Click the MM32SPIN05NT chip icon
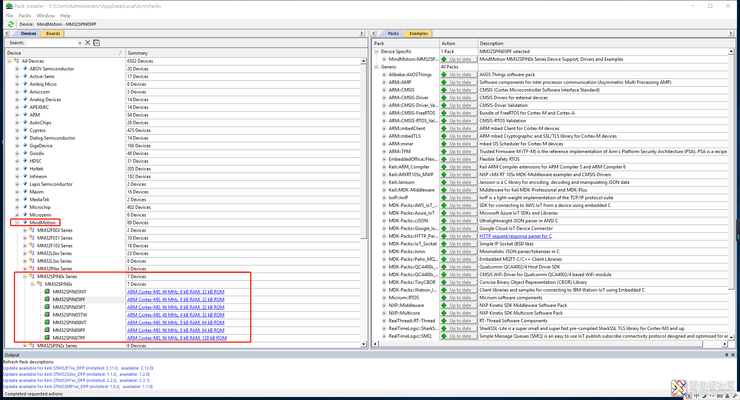 [47, 292]
